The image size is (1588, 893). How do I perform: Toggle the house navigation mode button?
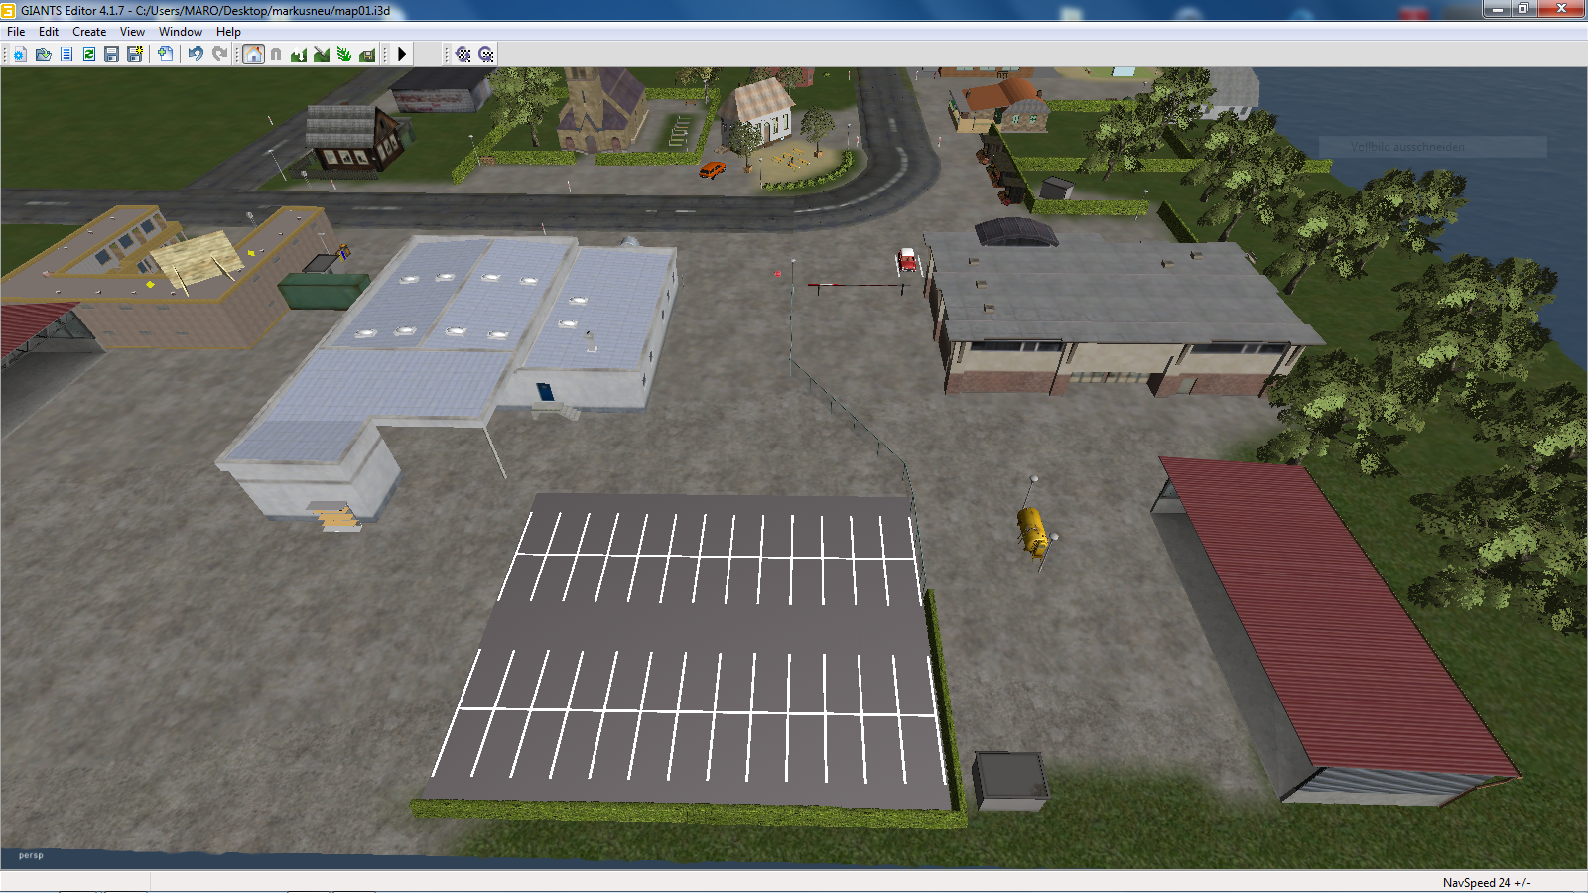(x=254, y=54)
